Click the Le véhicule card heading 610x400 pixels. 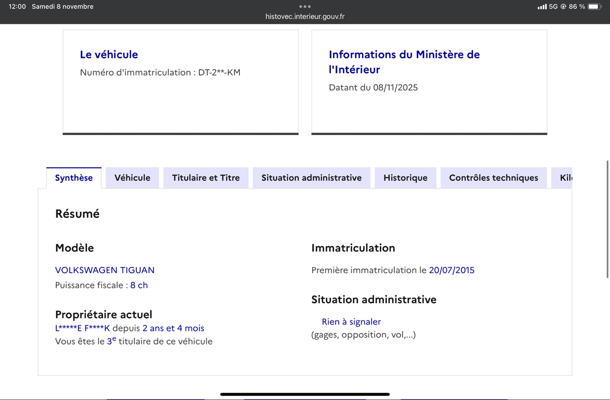[x=109, y=54]
